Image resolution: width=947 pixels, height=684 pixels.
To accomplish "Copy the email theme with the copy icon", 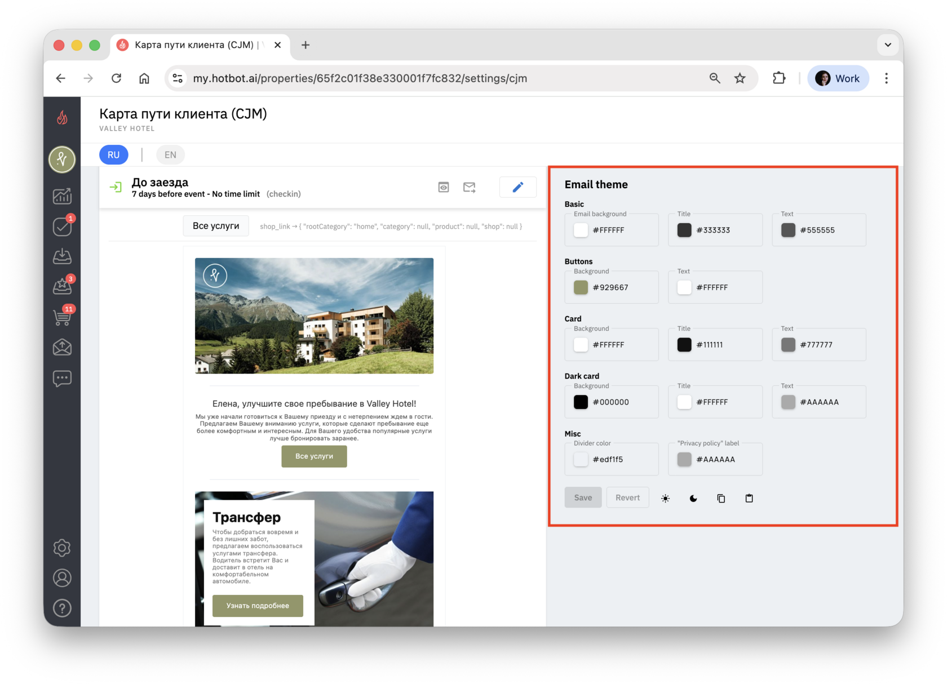I will 721,498.
